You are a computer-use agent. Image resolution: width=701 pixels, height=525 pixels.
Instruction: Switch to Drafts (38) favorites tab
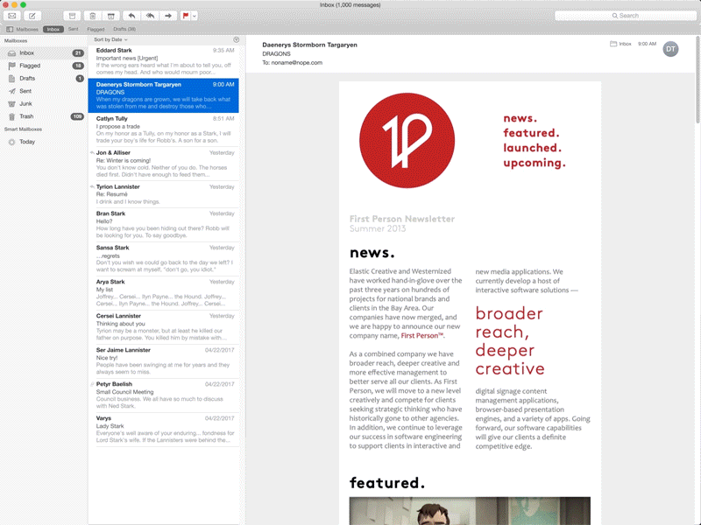[x=124, y=29]
